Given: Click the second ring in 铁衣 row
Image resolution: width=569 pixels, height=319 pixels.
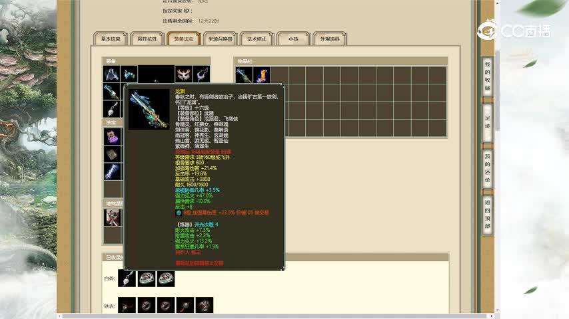Looking at the screenshot, I should (146, 306).
